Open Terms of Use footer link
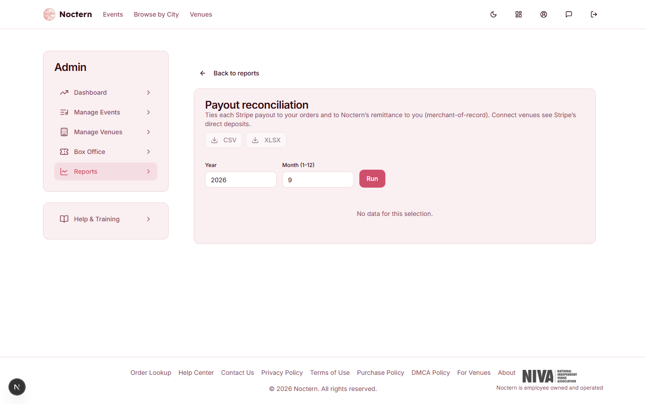646x404 pixels. [330, 373]
